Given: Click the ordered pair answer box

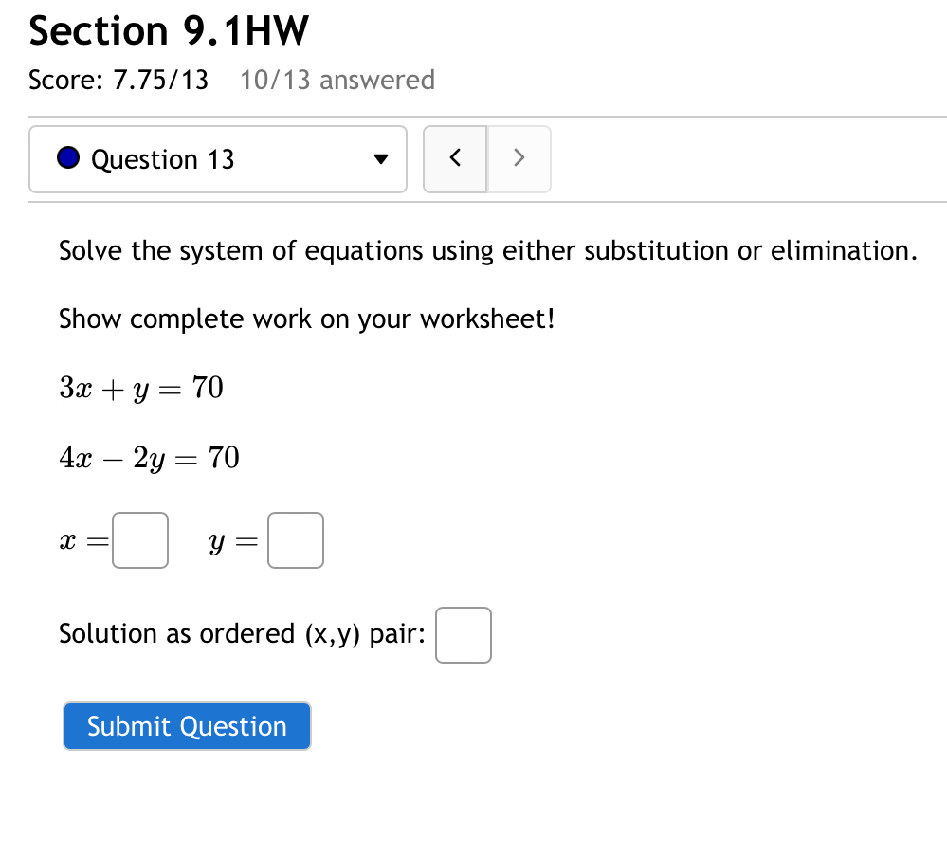Looking at the screenshot, I should pos(463,634).
